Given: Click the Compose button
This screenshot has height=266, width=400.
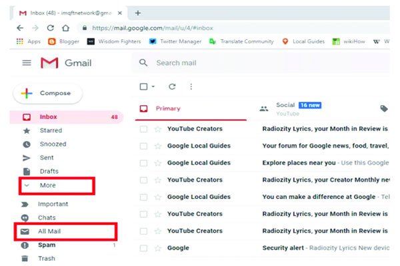Looking at the screenshot, I should click(48, 93).
